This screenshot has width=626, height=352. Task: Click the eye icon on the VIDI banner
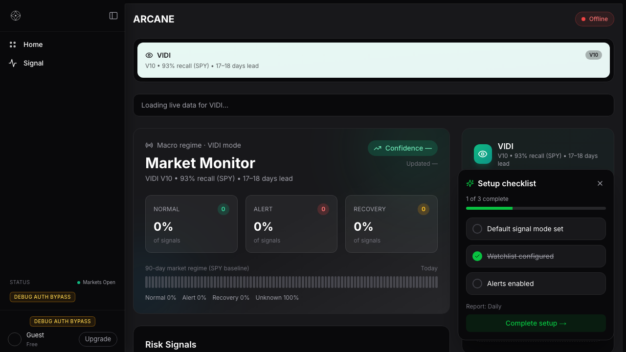149,55
